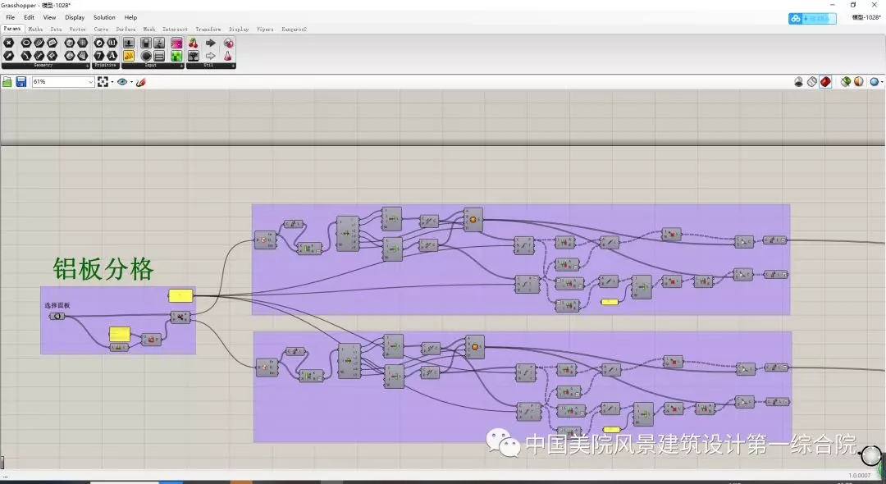This screenshot has width=886, height=484.
Task: Switch to the Mesh tab
Action: [x=149, y=29]
